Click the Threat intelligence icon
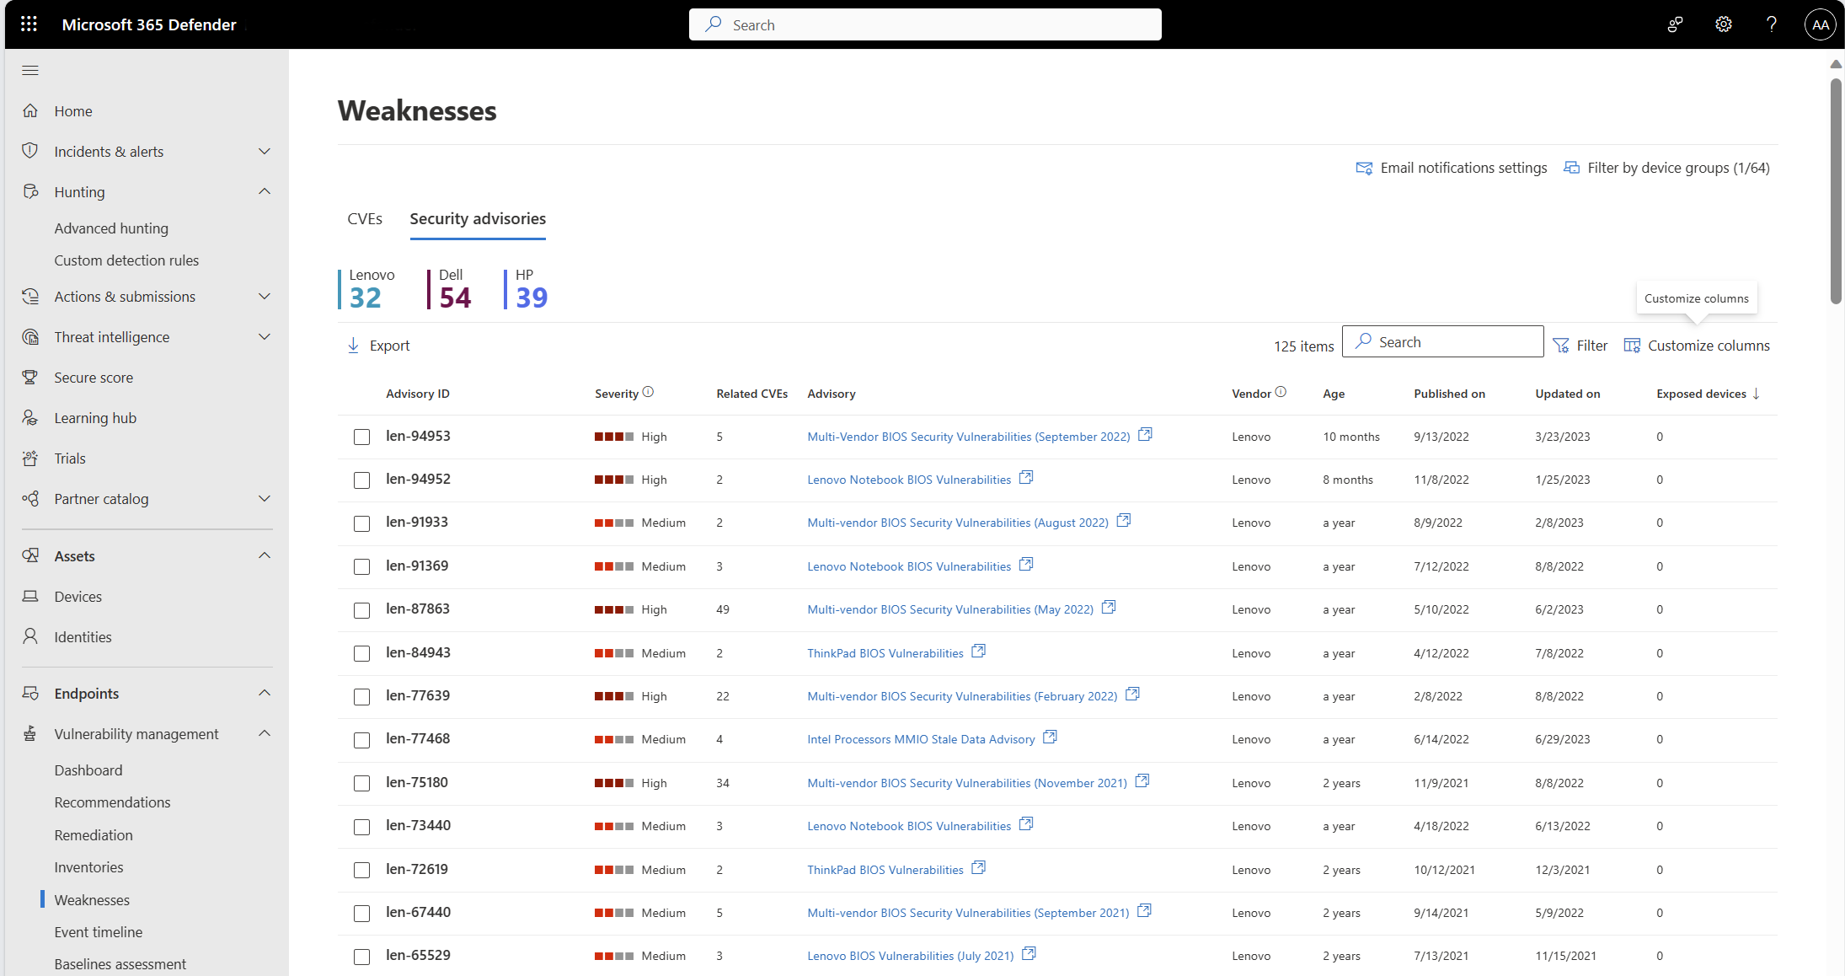Screen dimensions: 1845x976 [x=30, y=336]
